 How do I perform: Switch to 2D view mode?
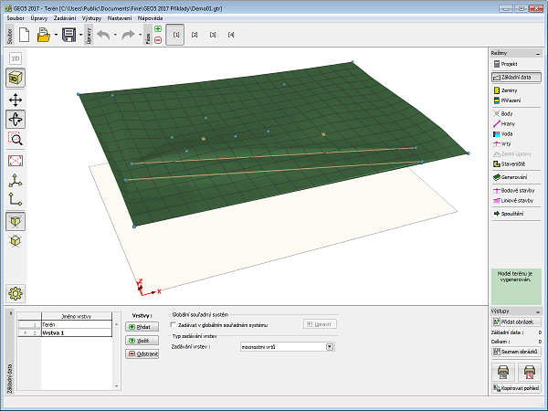tap(16, 58)
